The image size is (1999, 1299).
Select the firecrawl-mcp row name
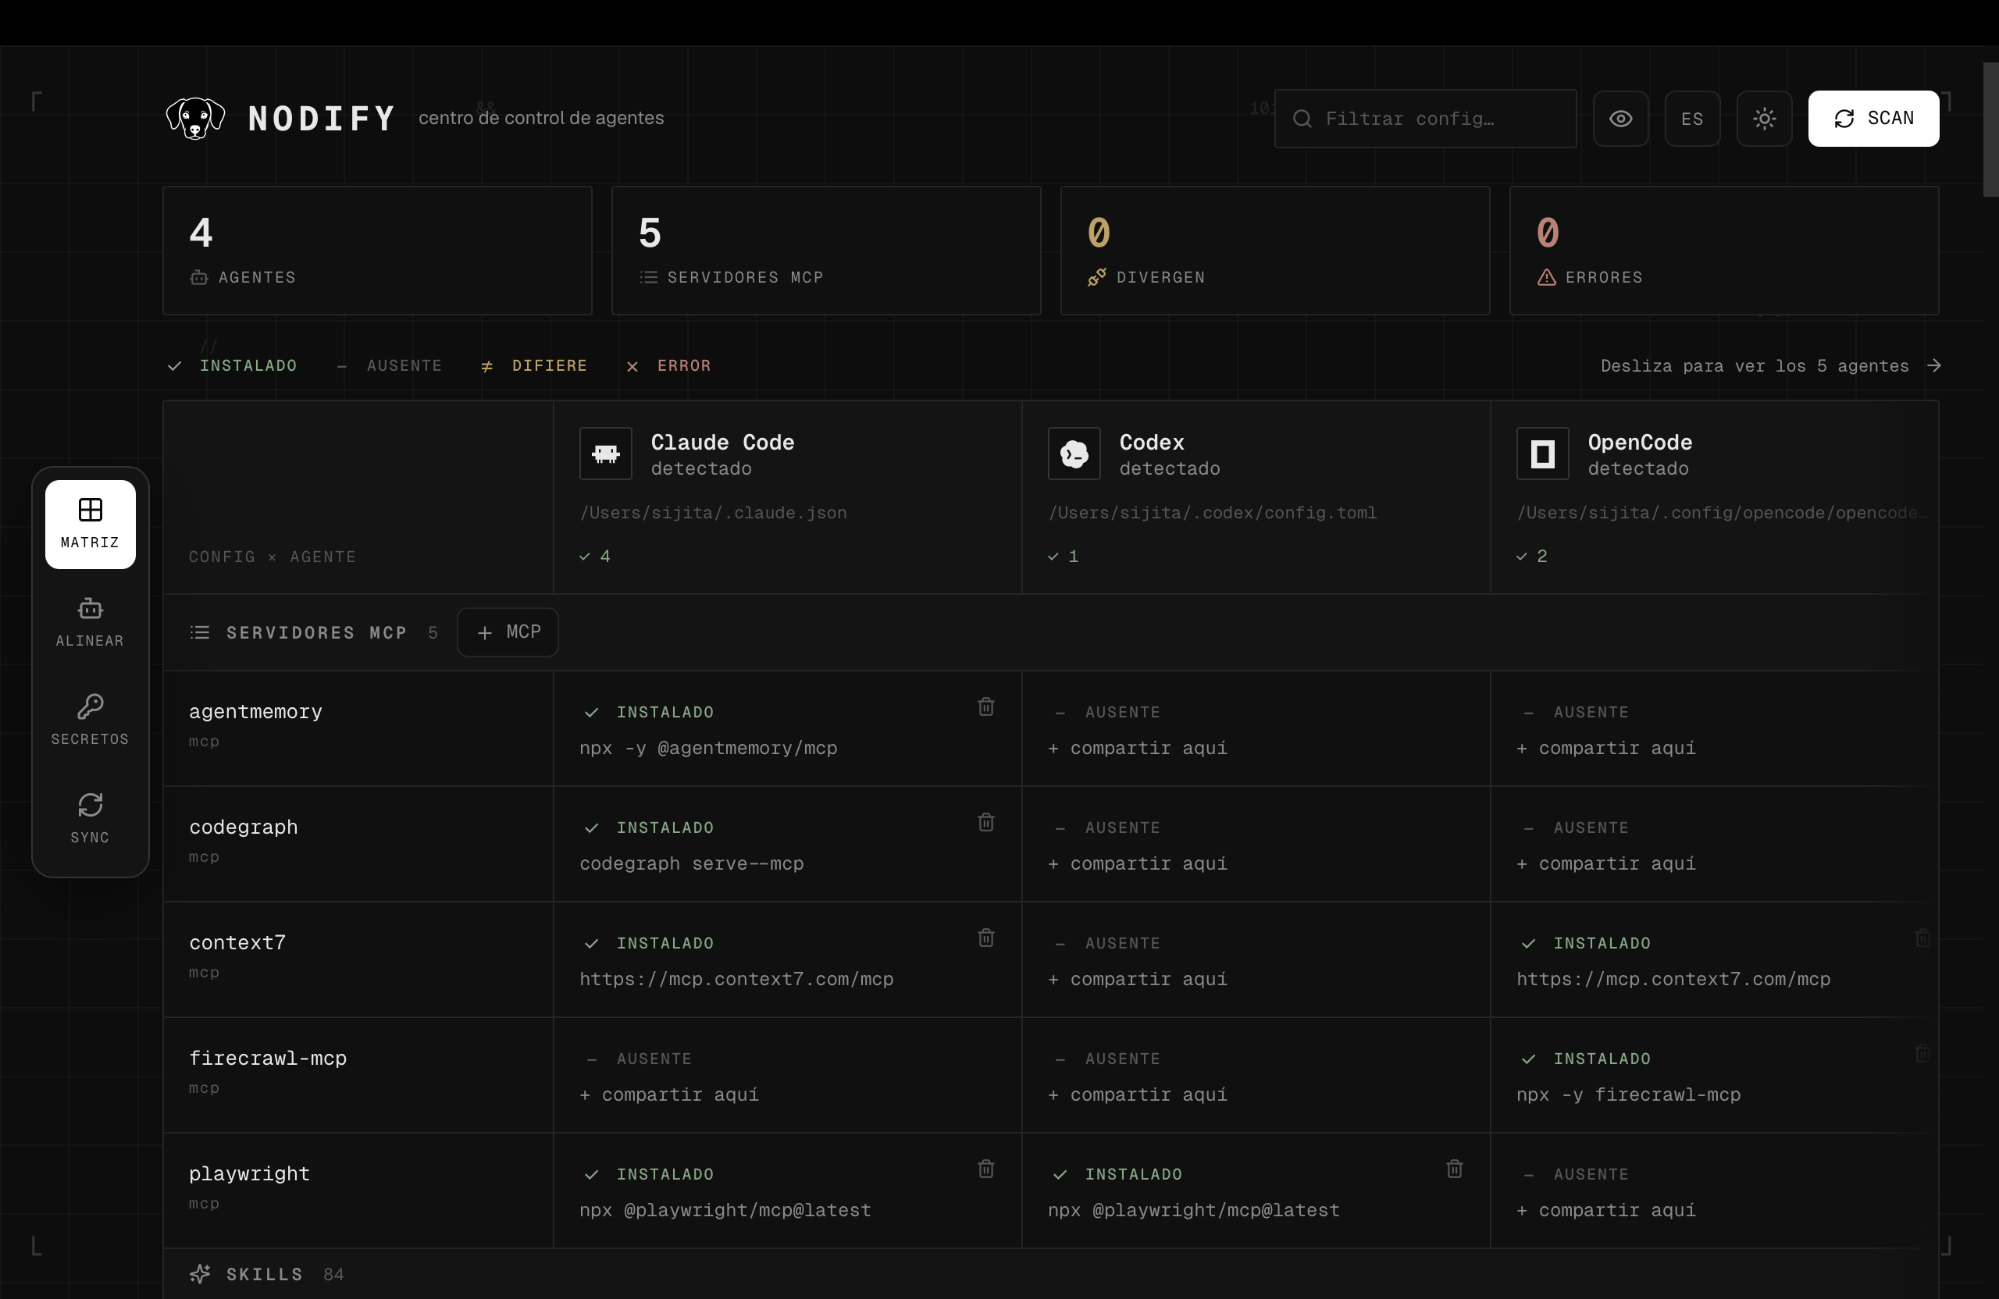coord(268,1058)
